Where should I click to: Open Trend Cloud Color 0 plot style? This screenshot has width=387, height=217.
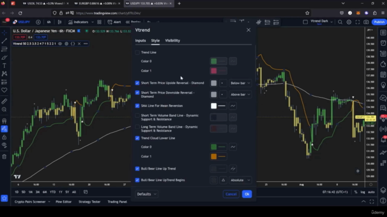click(233, 147)
